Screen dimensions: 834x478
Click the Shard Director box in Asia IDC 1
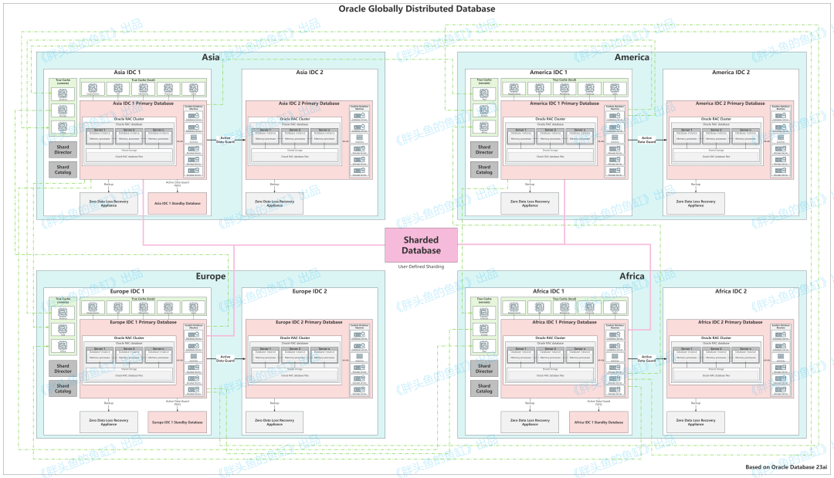pyautogui.click(x=63, y=149)
